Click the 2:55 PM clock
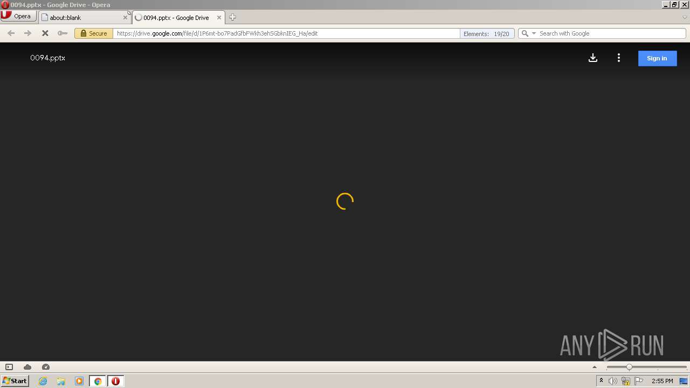The image size is (690, 388). coord(662,381)
